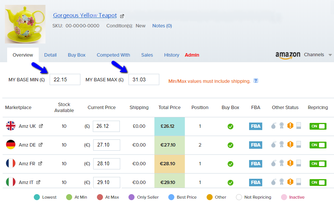Open Amz FR external link icon
The height and width of the screenshot is (205, 334).
(x=40, y=163)
